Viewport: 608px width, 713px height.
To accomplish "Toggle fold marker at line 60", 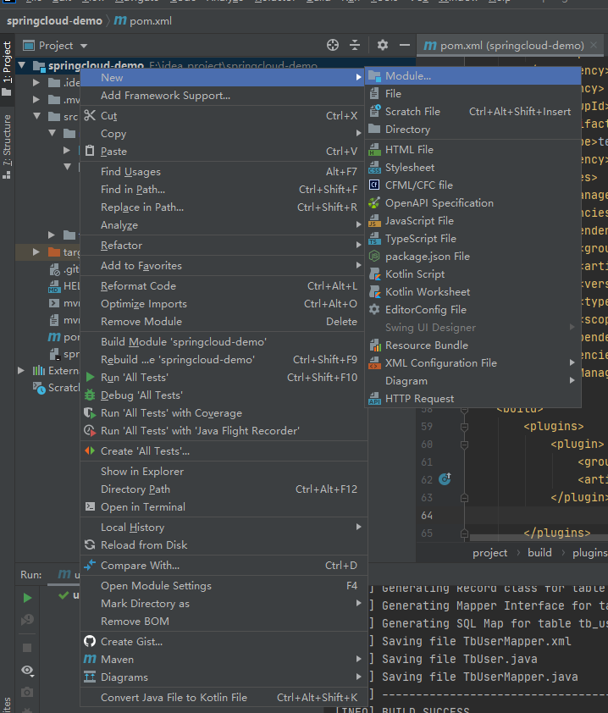I will pyautogui.click(x=464, y=445).
